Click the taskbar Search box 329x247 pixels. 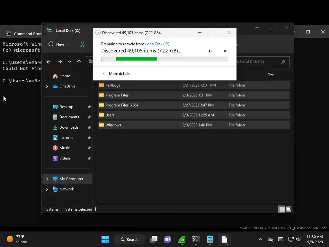click(130, 239)
